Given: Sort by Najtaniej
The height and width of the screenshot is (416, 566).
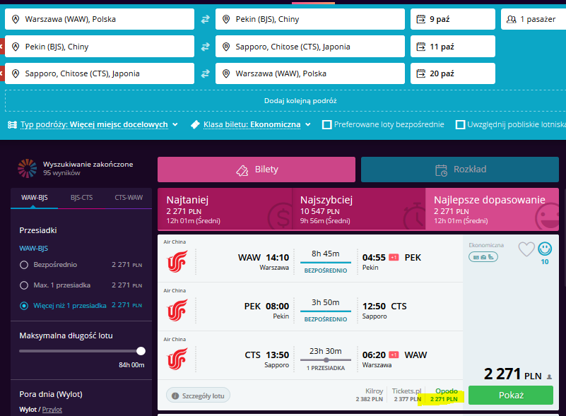Looking at the screenshot, I should pos(225,209).
